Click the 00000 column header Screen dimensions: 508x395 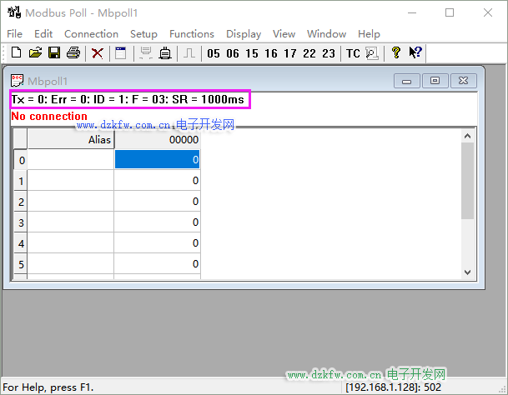157,140
